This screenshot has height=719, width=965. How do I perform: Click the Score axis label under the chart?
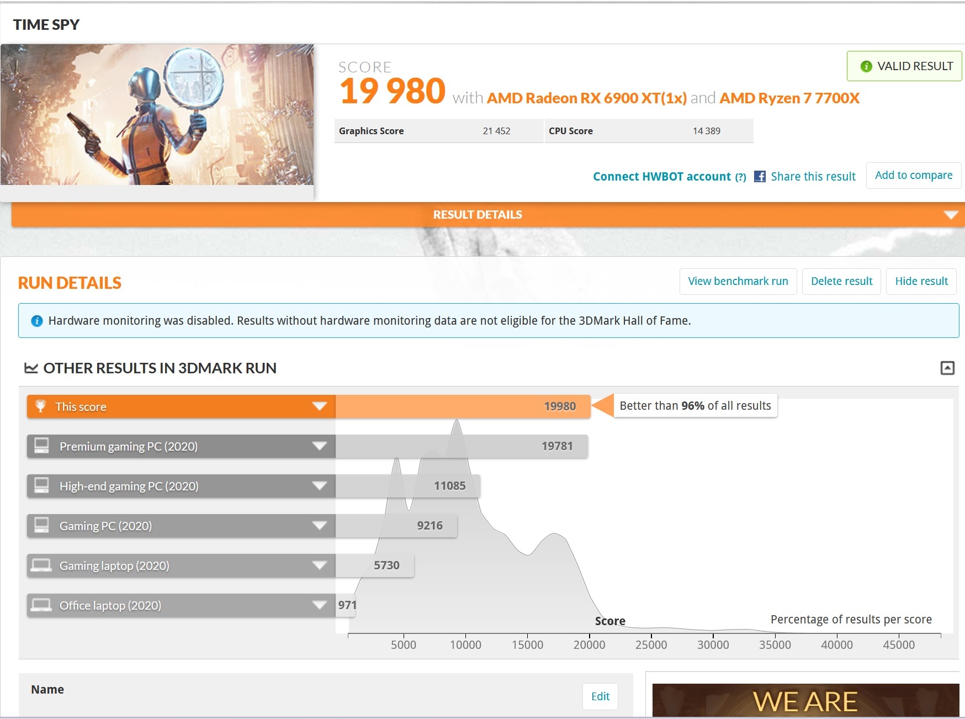pyautogui.click(x=610, y=621)
